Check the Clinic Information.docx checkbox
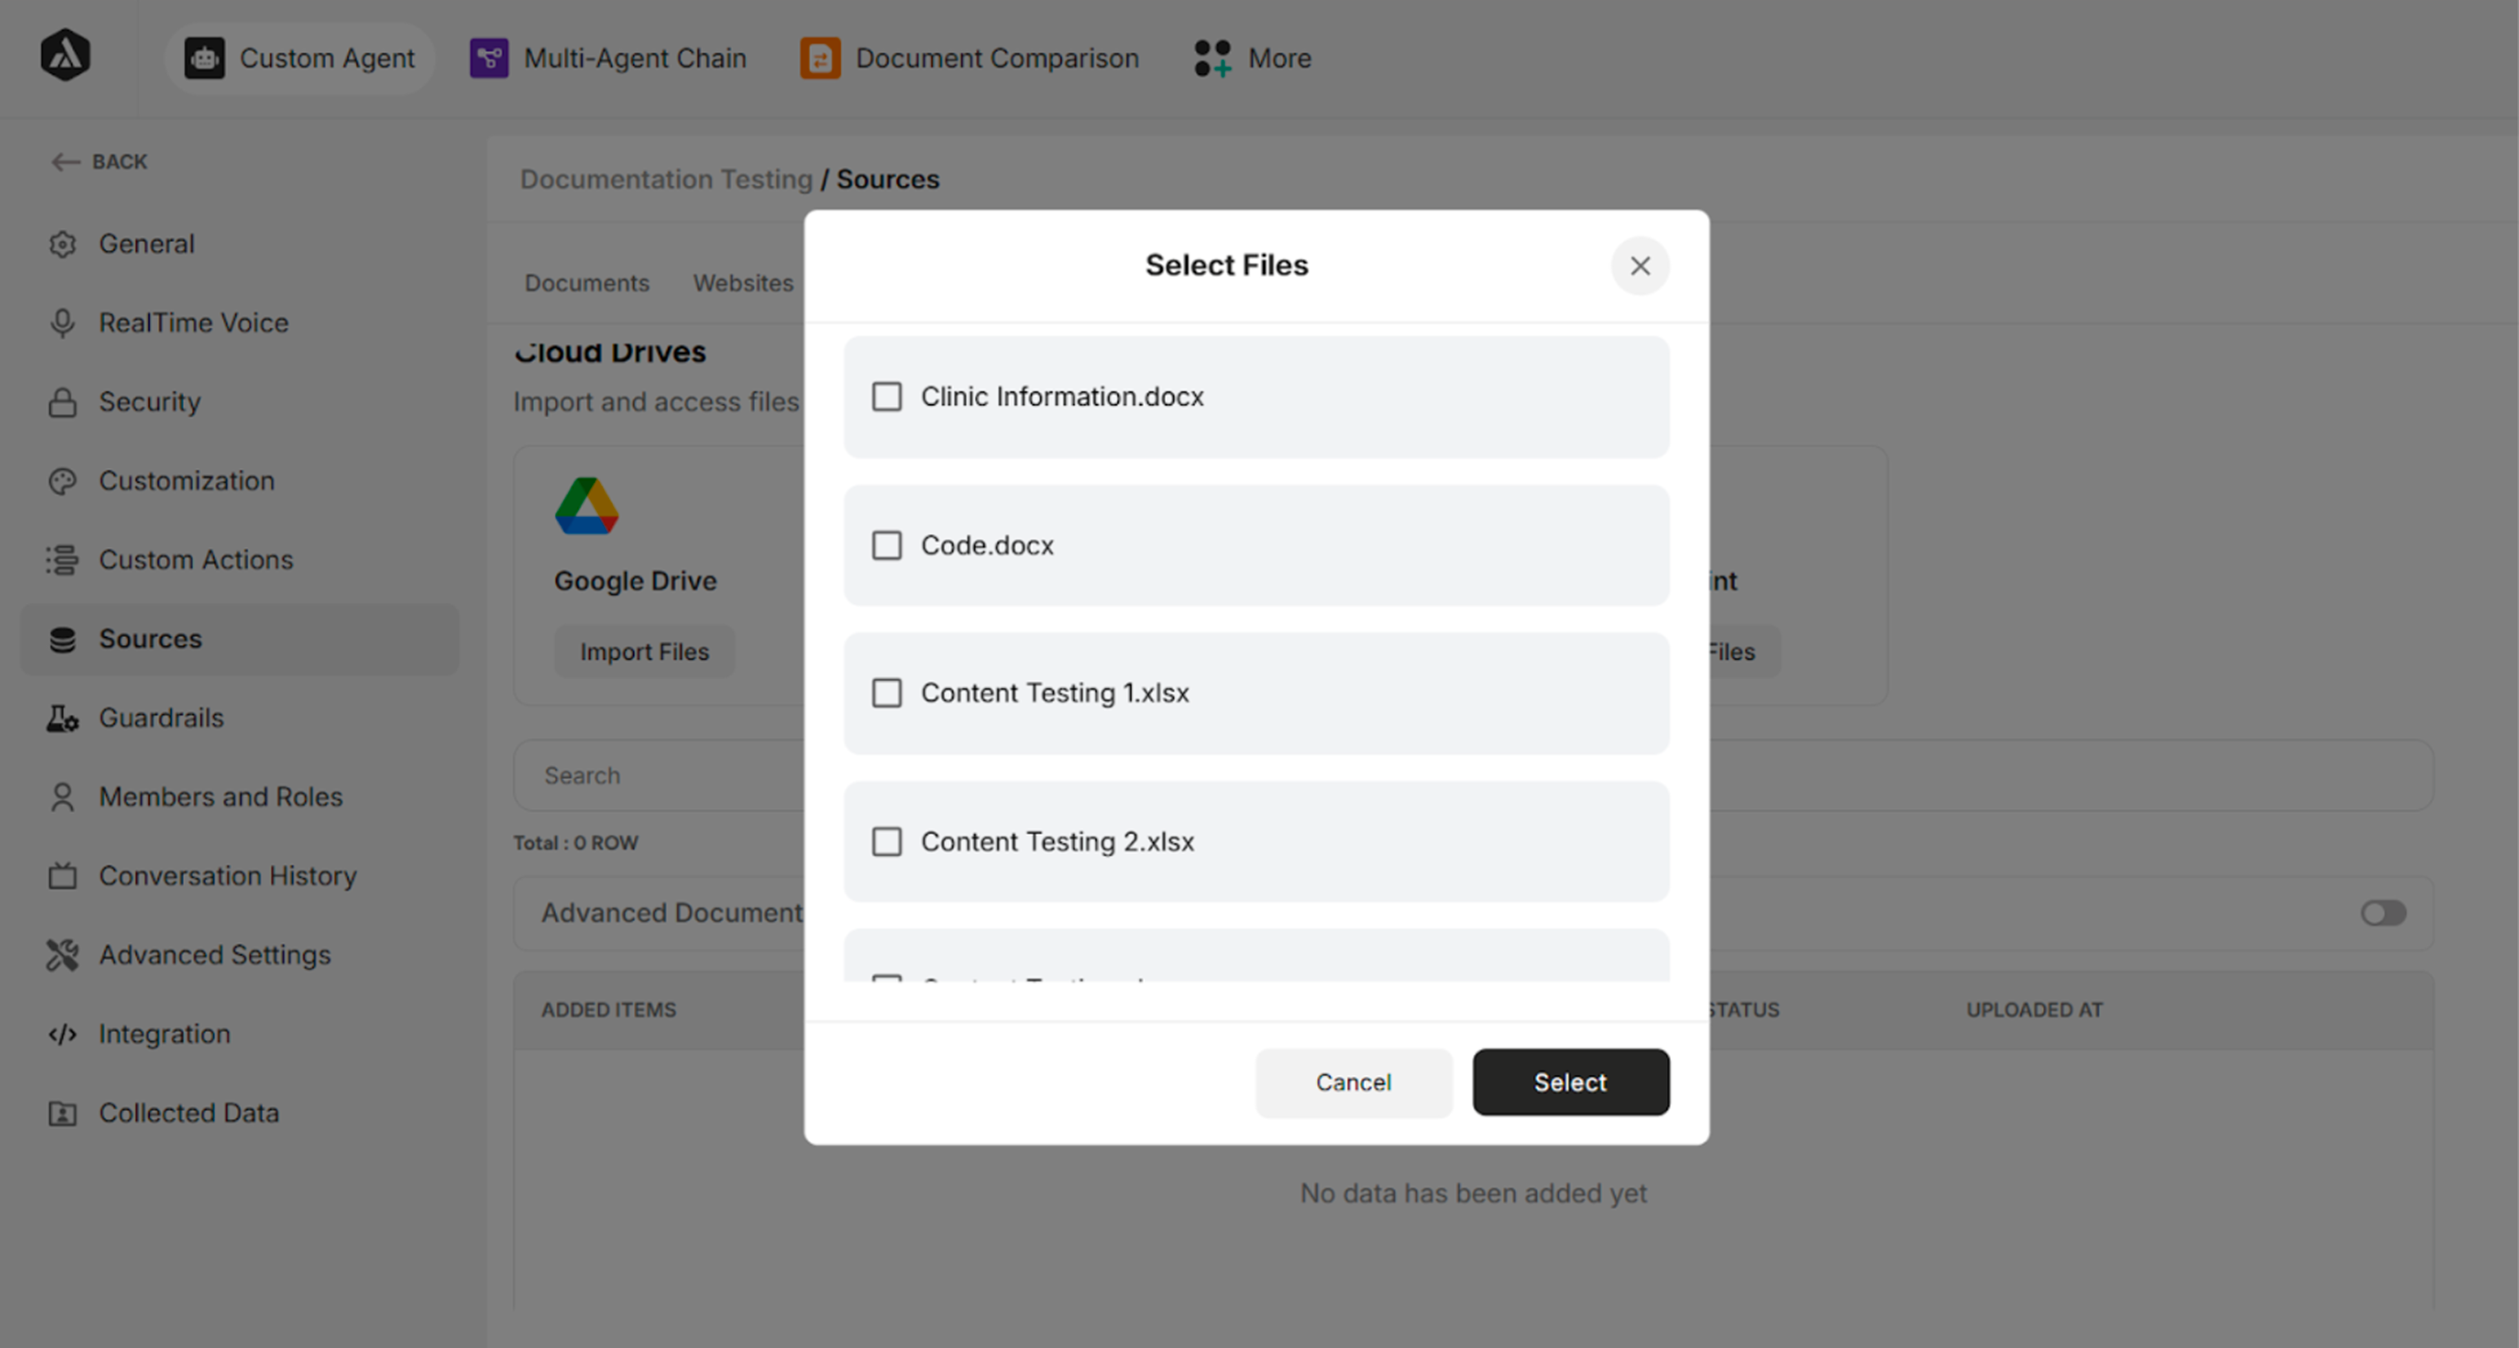Screen dimensions: 2519x1348 point(886,397)
